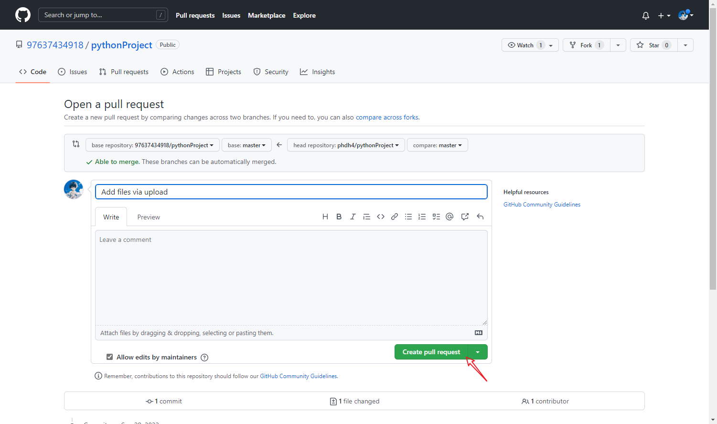
Task: Open the notifications bell
Action: [x=646, y=15]
